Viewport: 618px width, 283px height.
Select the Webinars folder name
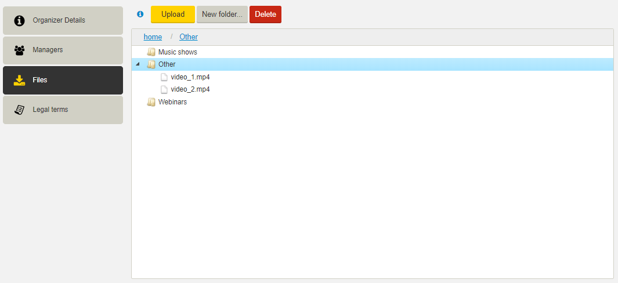[x=172, y=102]
